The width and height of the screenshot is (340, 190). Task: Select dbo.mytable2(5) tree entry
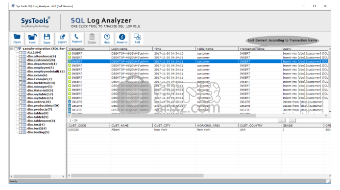pos(40,98)
